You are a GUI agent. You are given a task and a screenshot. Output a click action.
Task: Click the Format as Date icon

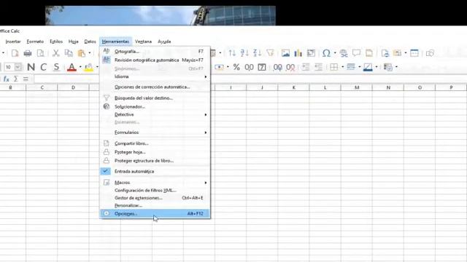(x=262, y=67)
